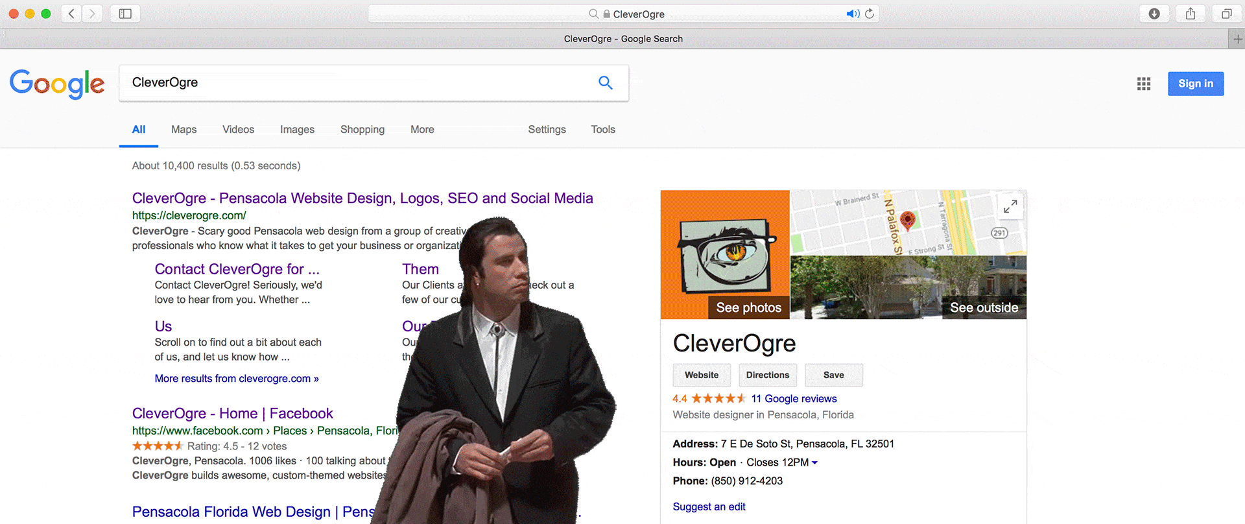Image resolution: width=1245 pixels, height=524 pixels.
Task: Mute the tab audio speaker icon
Action: coord(852,14)
